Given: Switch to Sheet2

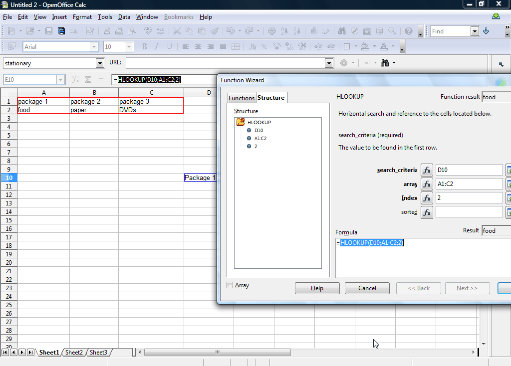Looking at the screenshot, I should 74,352.
